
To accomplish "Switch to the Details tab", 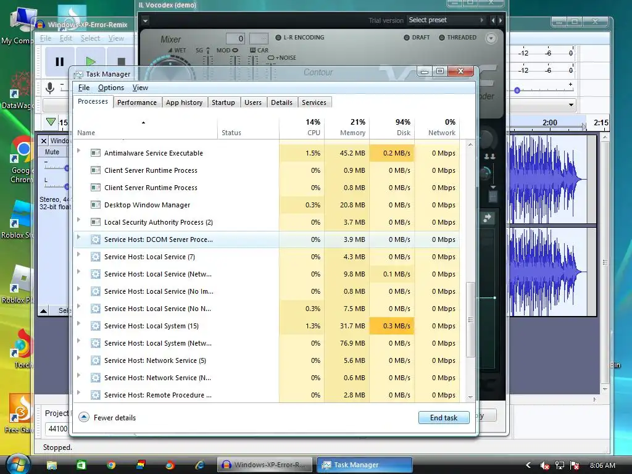I will coord(281,103).
